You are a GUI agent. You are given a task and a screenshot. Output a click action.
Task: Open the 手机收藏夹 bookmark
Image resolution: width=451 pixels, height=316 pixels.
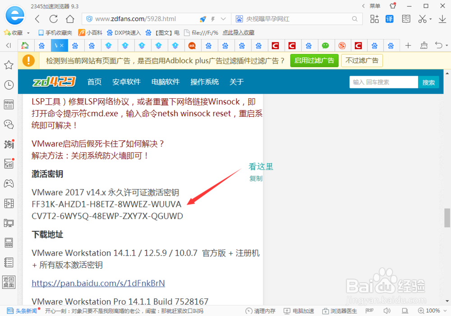[x=55, y=33]
